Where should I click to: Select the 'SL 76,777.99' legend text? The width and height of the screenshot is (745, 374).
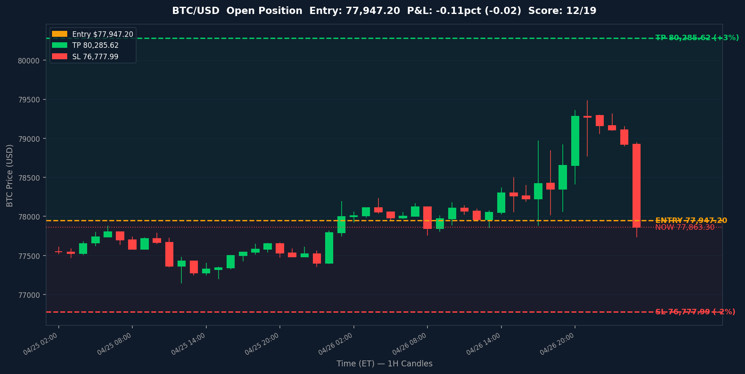(95, 56)
